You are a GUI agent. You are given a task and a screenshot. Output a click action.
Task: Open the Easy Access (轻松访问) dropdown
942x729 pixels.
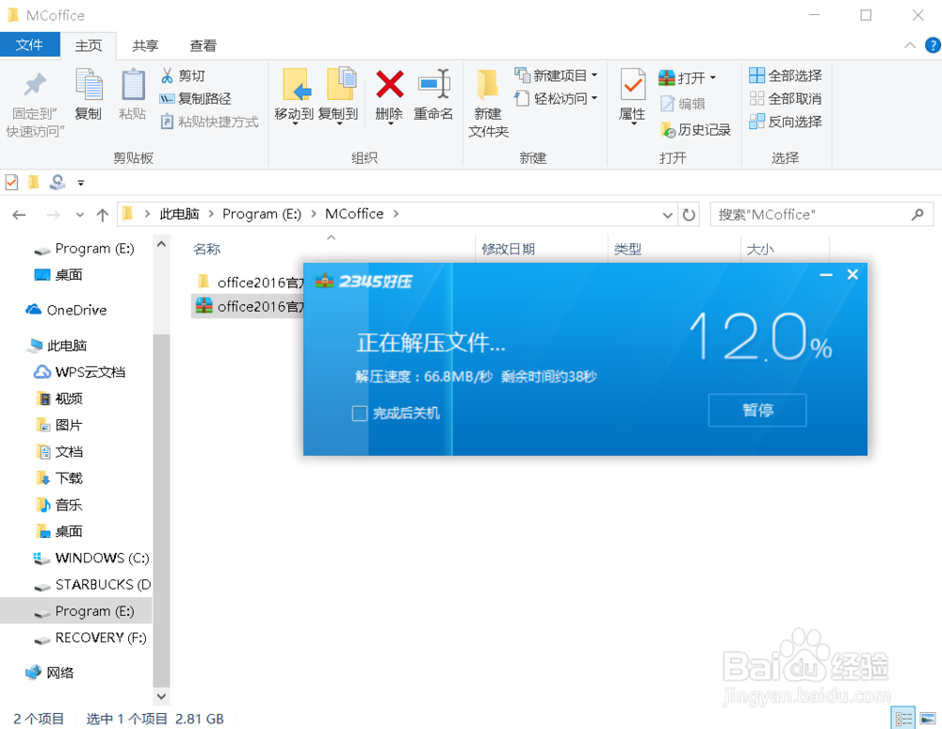tap(556, 99)
